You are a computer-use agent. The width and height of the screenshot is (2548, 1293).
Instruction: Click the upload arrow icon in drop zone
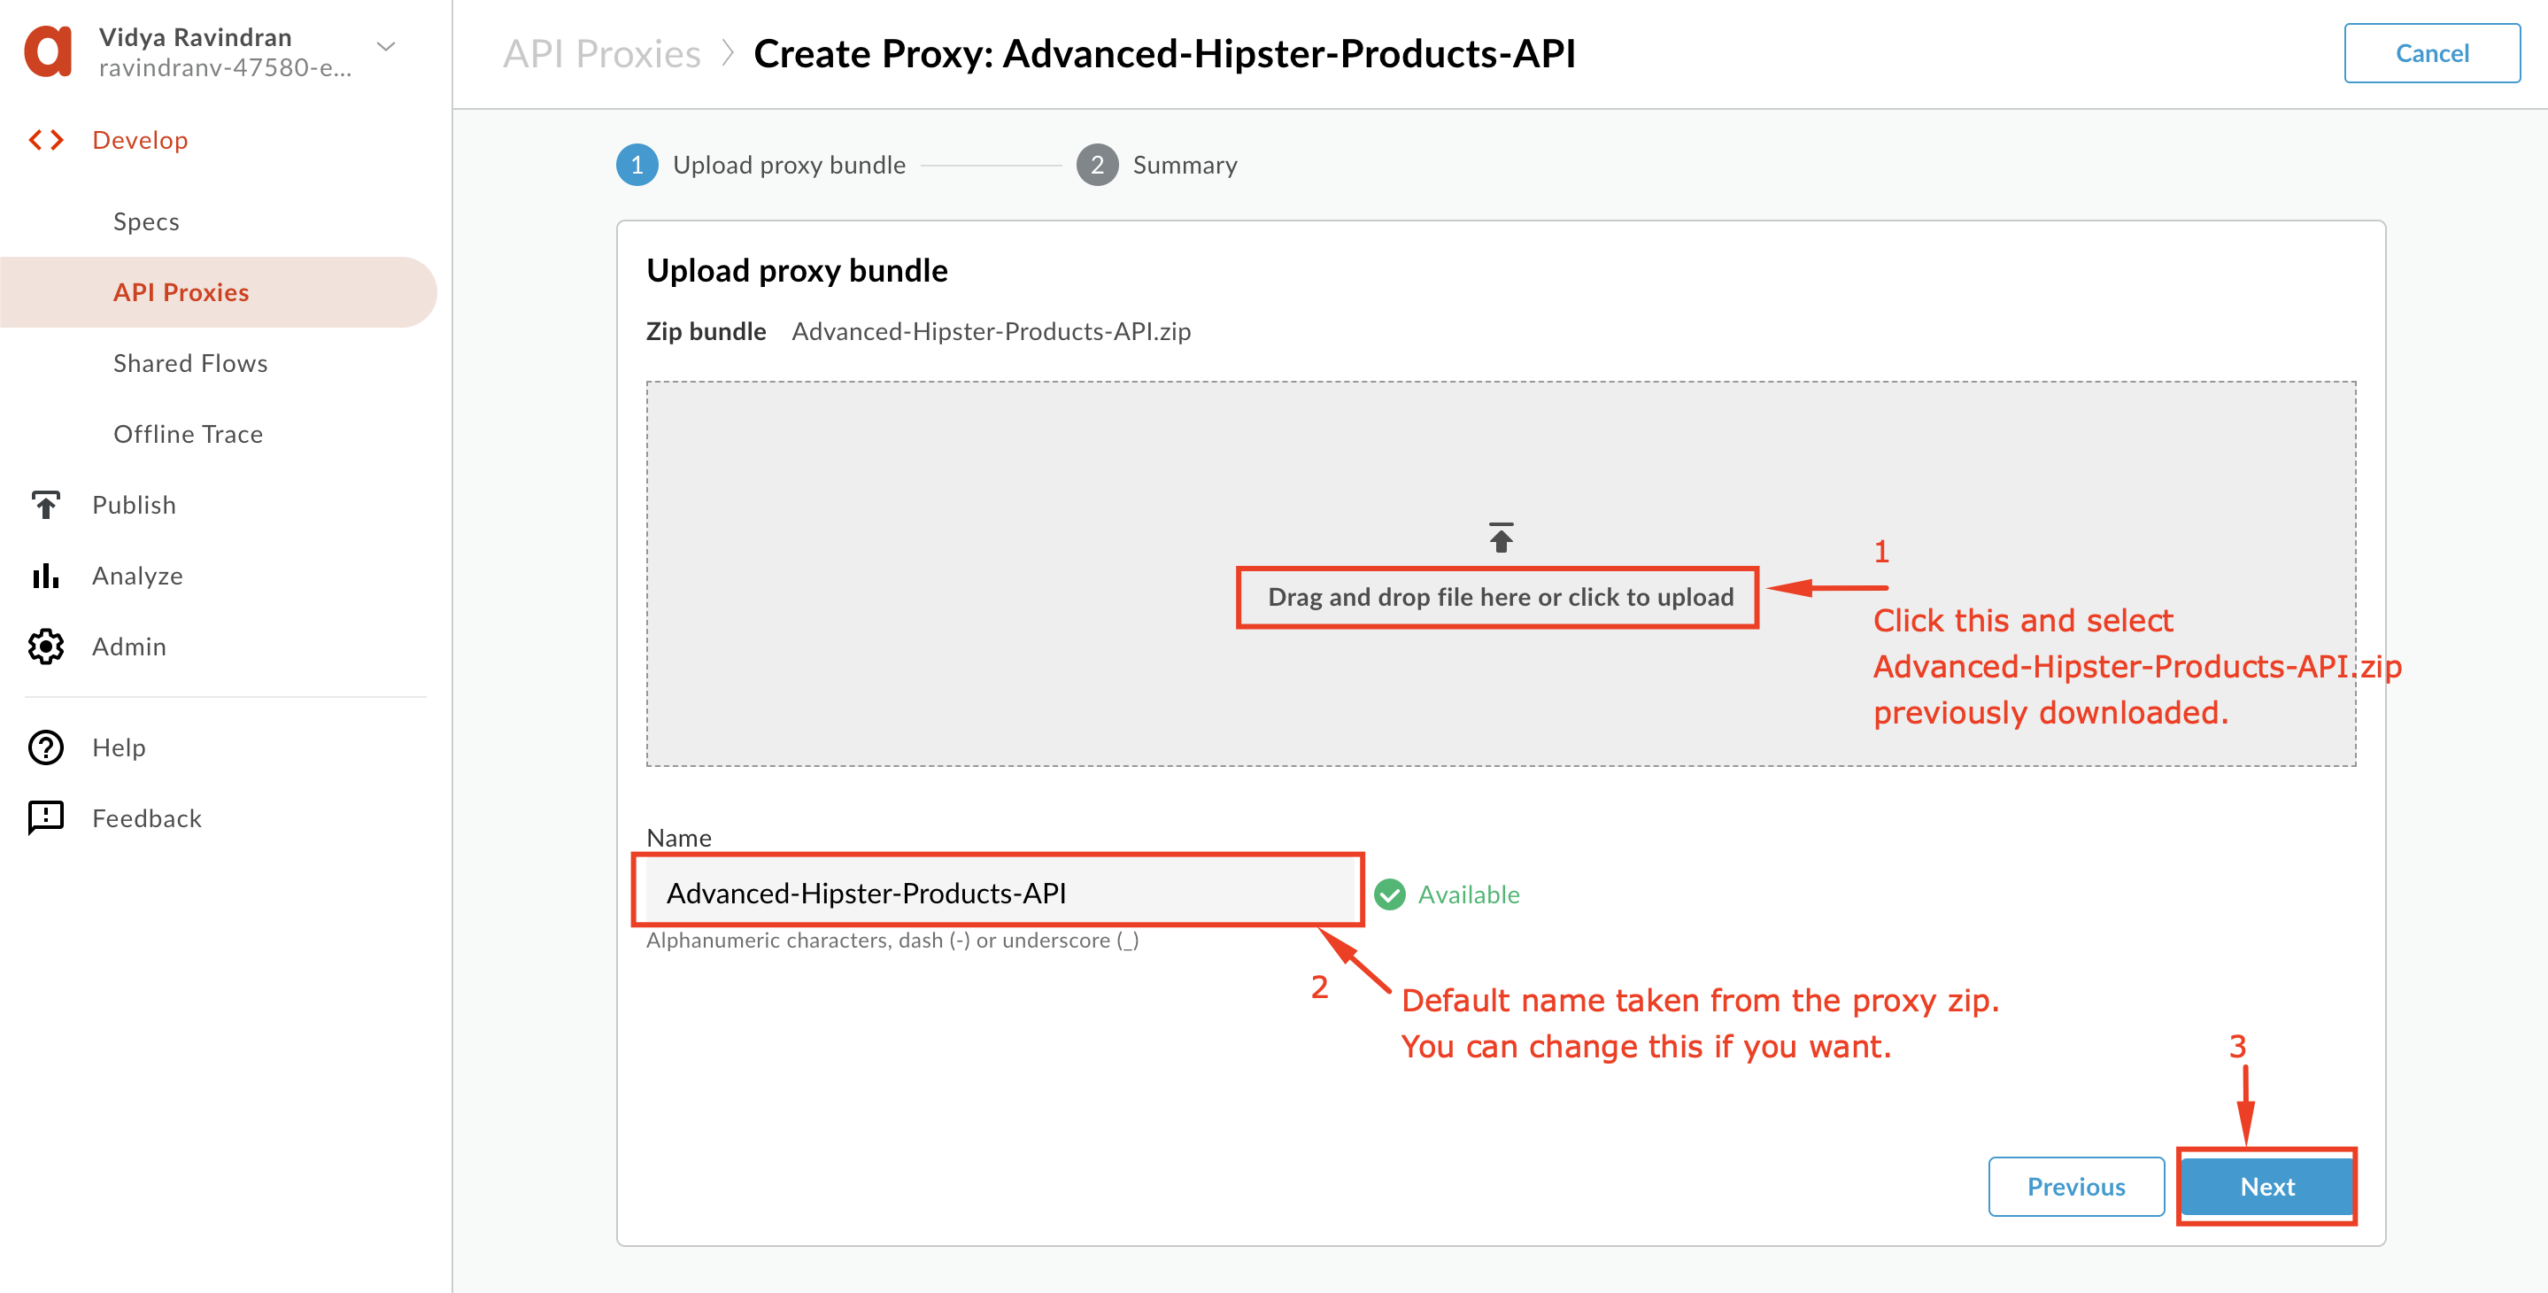(1501, 536)
